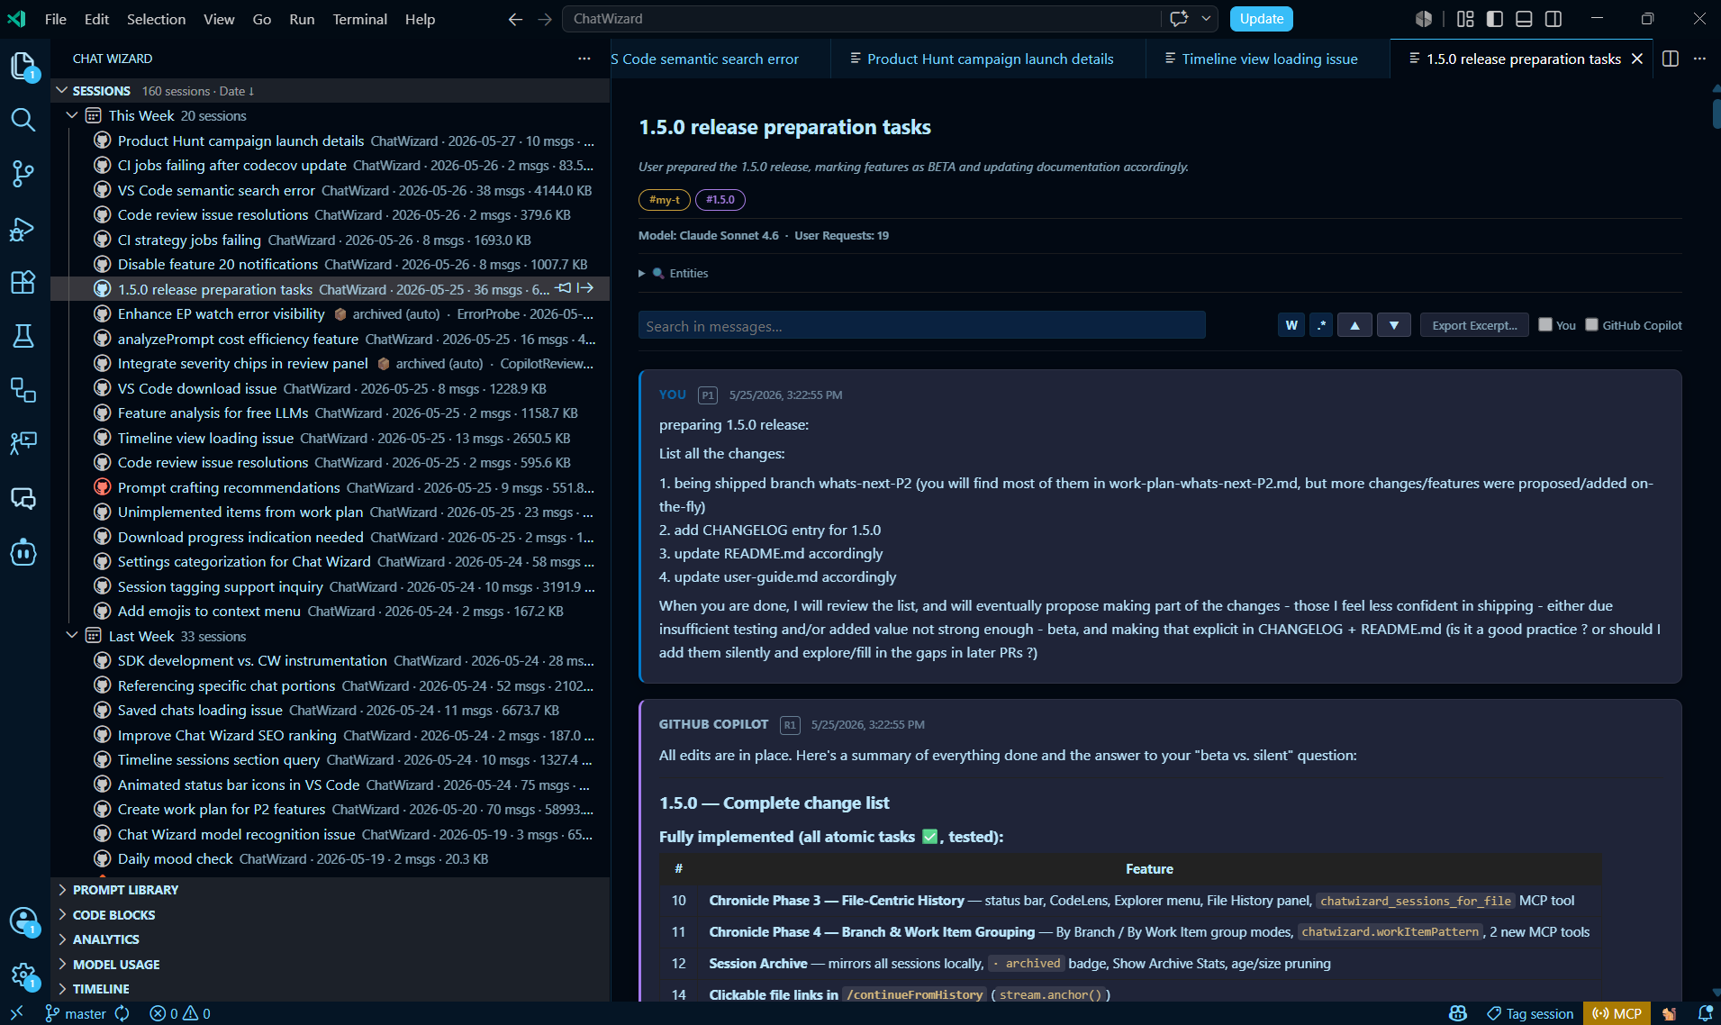Click Tag session in status bar
The height and width of the screenshot is (1025, 1721).
coord(1530,1013)
